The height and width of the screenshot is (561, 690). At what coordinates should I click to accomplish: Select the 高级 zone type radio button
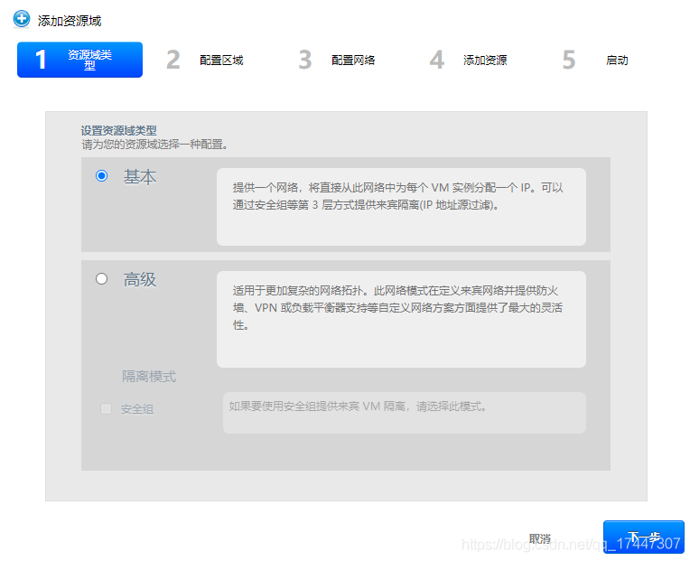pyautogui.click(x=102, y=279)
